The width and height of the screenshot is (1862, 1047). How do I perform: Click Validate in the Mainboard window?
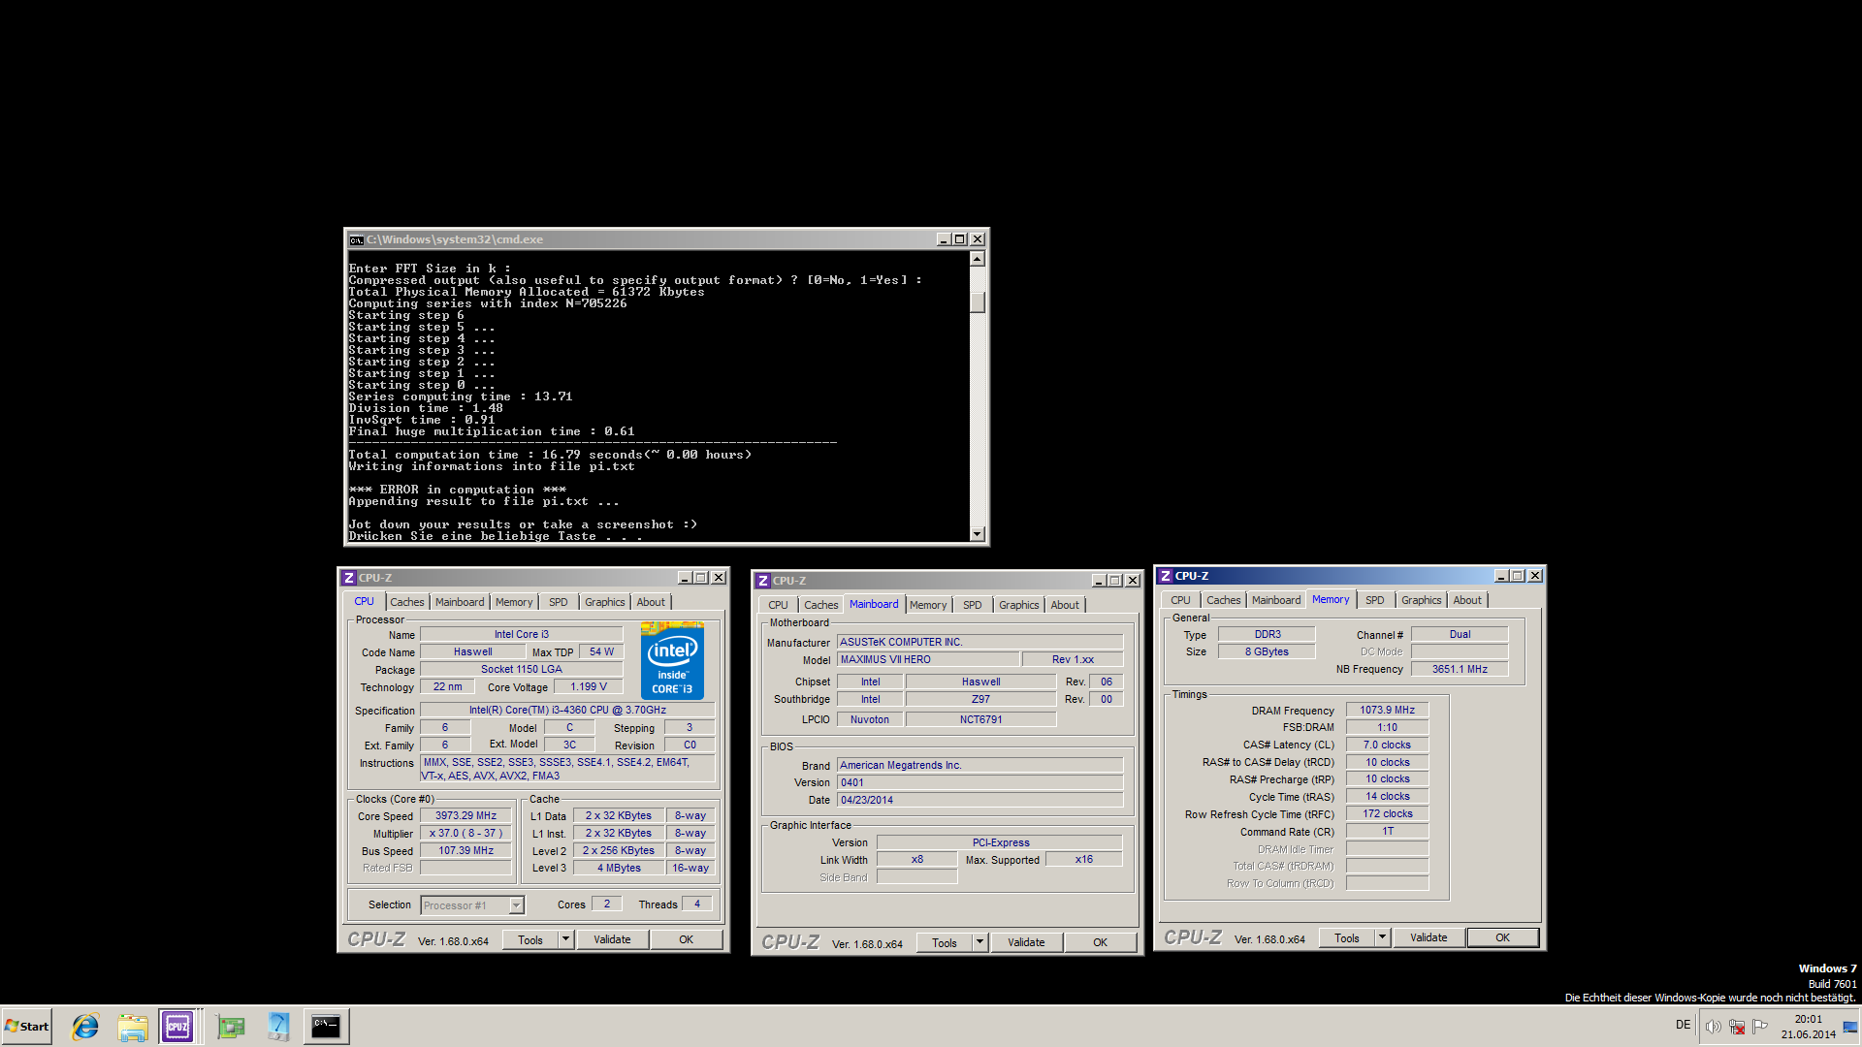(x=1026, y=942)
